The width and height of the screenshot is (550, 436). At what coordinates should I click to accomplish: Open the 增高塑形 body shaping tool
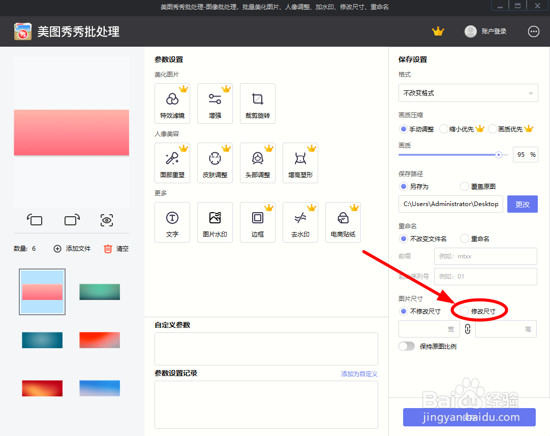click(300, 163)
